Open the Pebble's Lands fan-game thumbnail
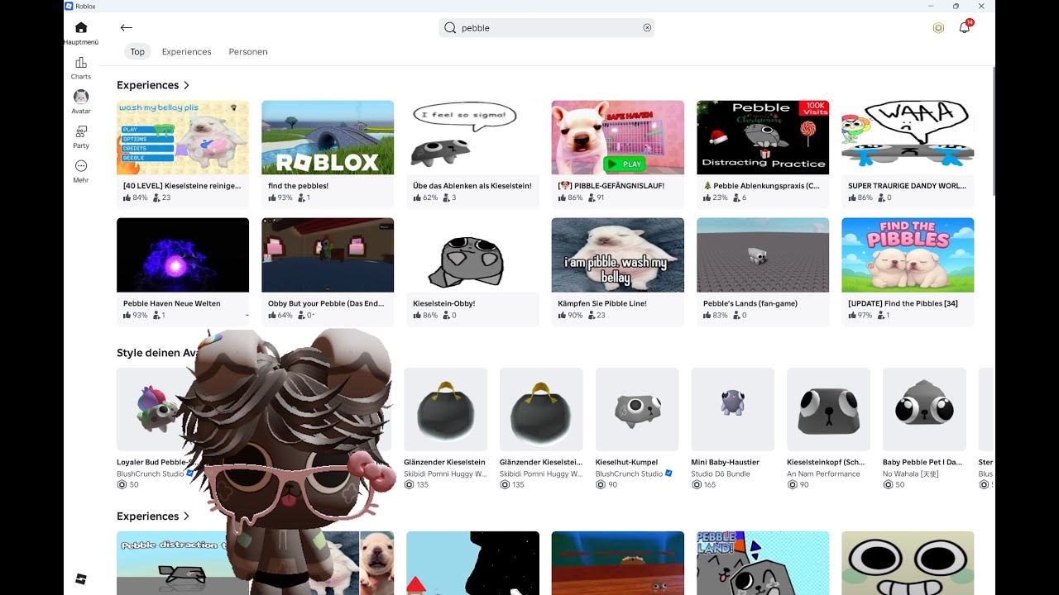This screenshot has height=595, width=1059. [763, 255]
